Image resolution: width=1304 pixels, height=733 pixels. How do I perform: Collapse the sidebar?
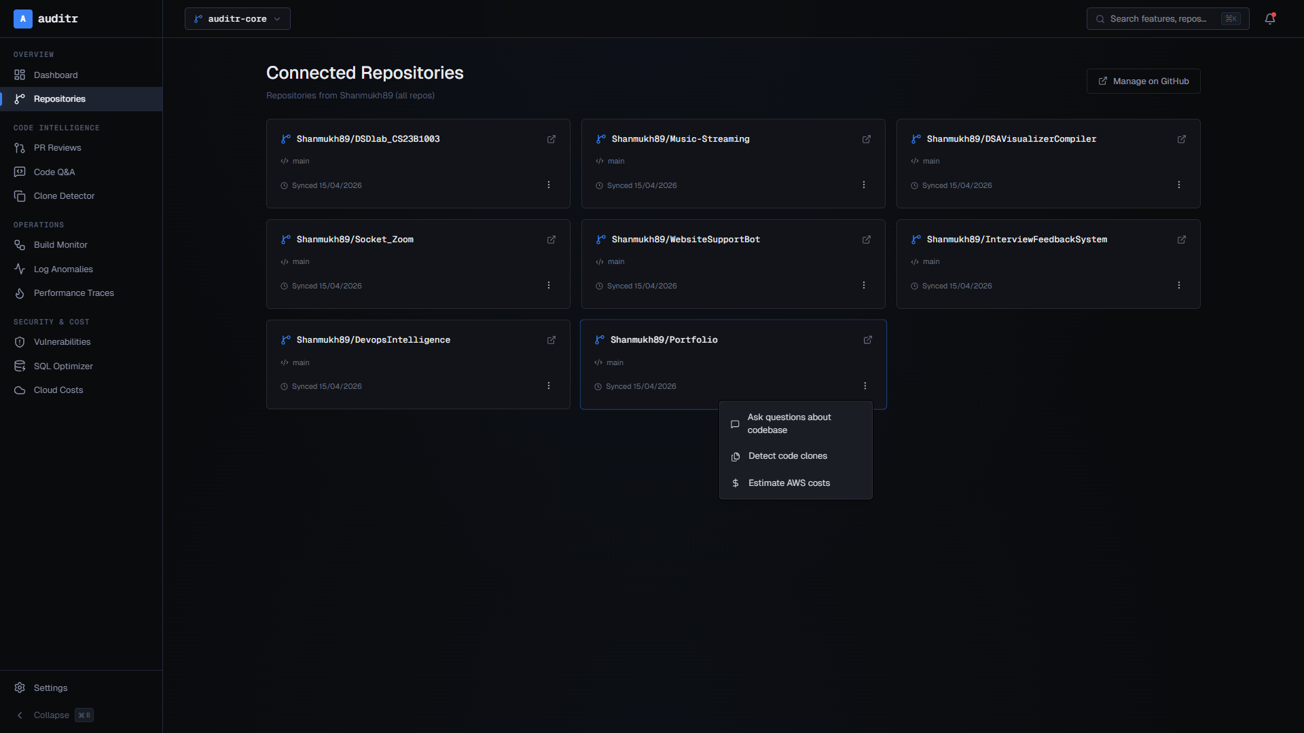click(52, 715)
